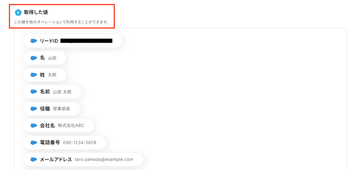The width and height of the screenshot is (361, 170).
Task: Select the リードID value chip
Action: pos(73,41)
